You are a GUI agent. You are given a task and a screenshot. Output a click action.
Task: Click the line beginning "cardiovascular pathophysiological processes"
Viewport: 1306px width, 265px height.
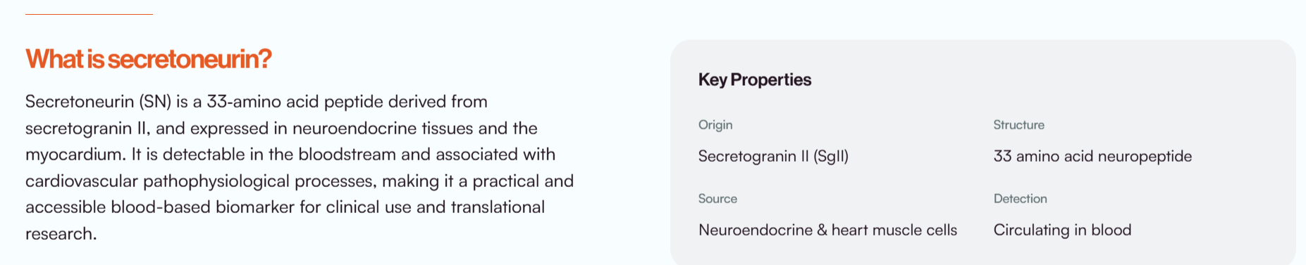pyautogui.click(x=300, y=181)
